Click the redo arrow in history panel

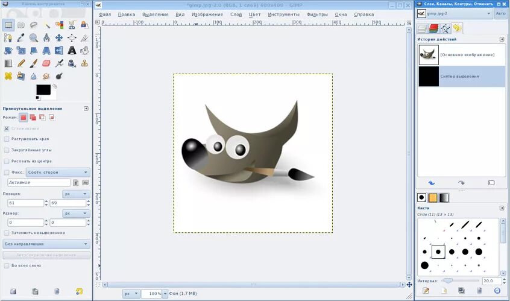(461, 183)
